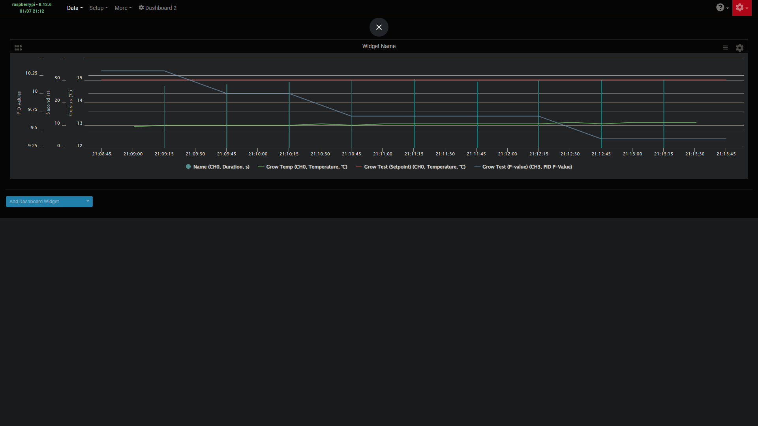Open the Data dropdown menu
Screen dimensions: 758x426
(74, 7)
